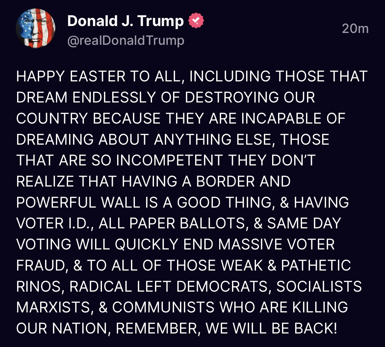The width and height of the screenshot is (385, 347).
Task: Open the Donald J. Trump display name
Action: 125,21
